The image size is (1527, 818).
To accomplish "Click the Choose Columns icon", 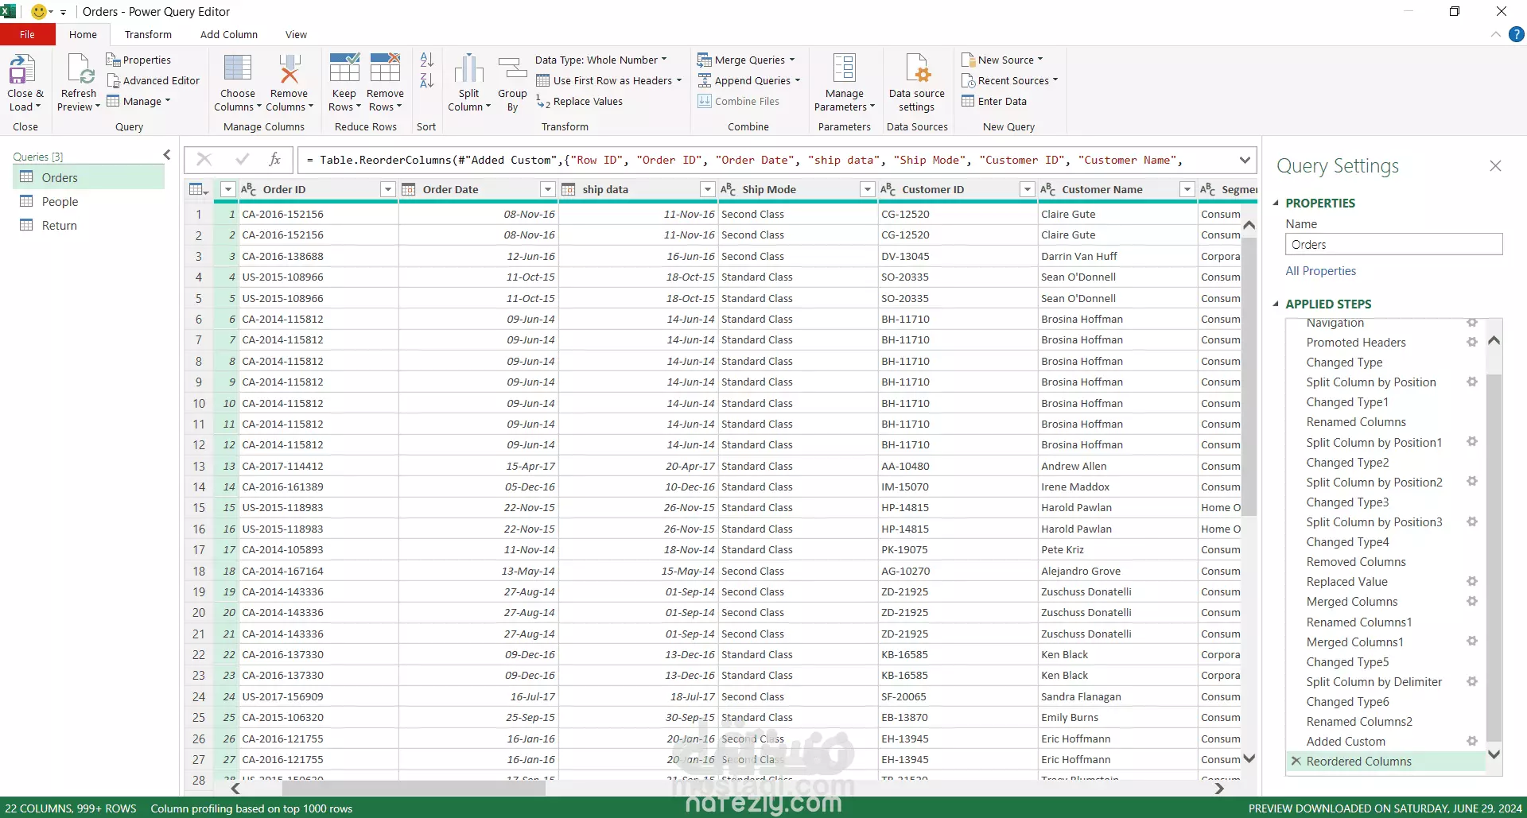I will coord(237,68).
